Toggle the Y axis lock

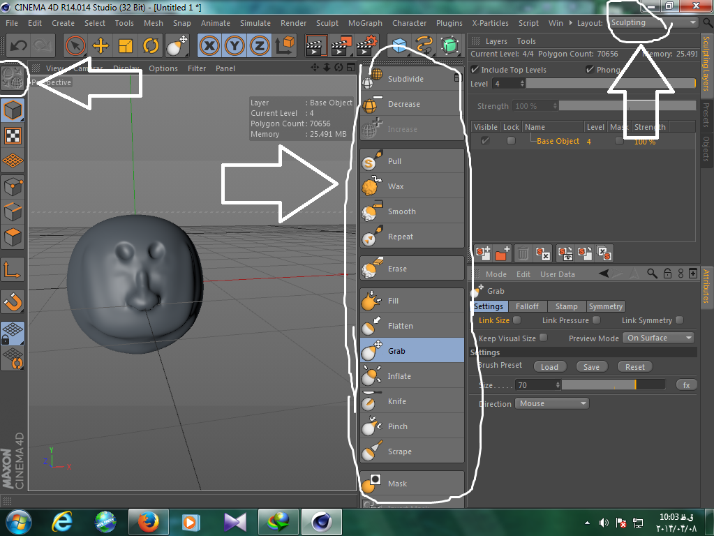tap(235, 45)
